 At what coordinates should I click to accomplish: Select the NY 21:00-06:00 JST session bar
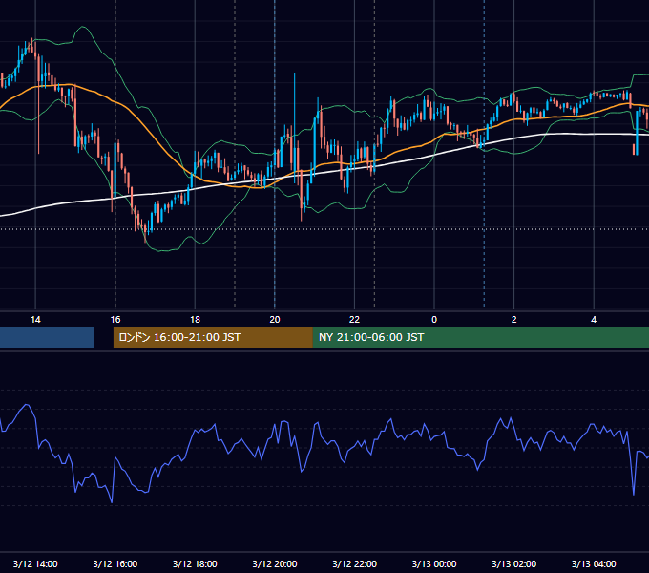coord(480,337)
